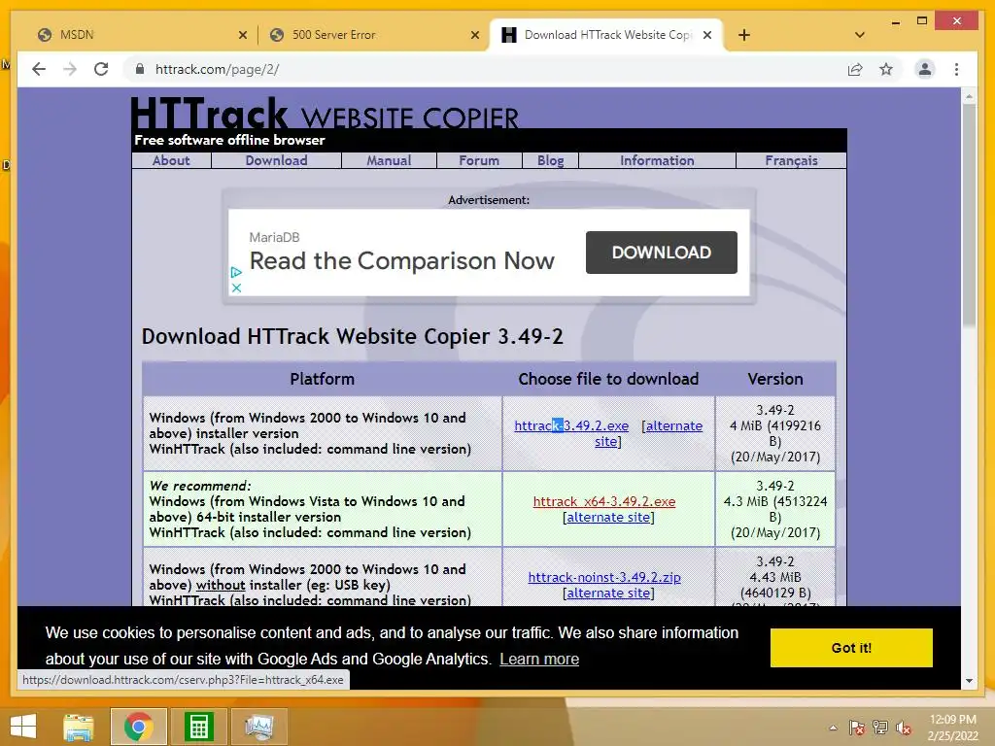995x746 pixels.
Task: Click the vertical scrollbar thumb
Action: [969, 216]
